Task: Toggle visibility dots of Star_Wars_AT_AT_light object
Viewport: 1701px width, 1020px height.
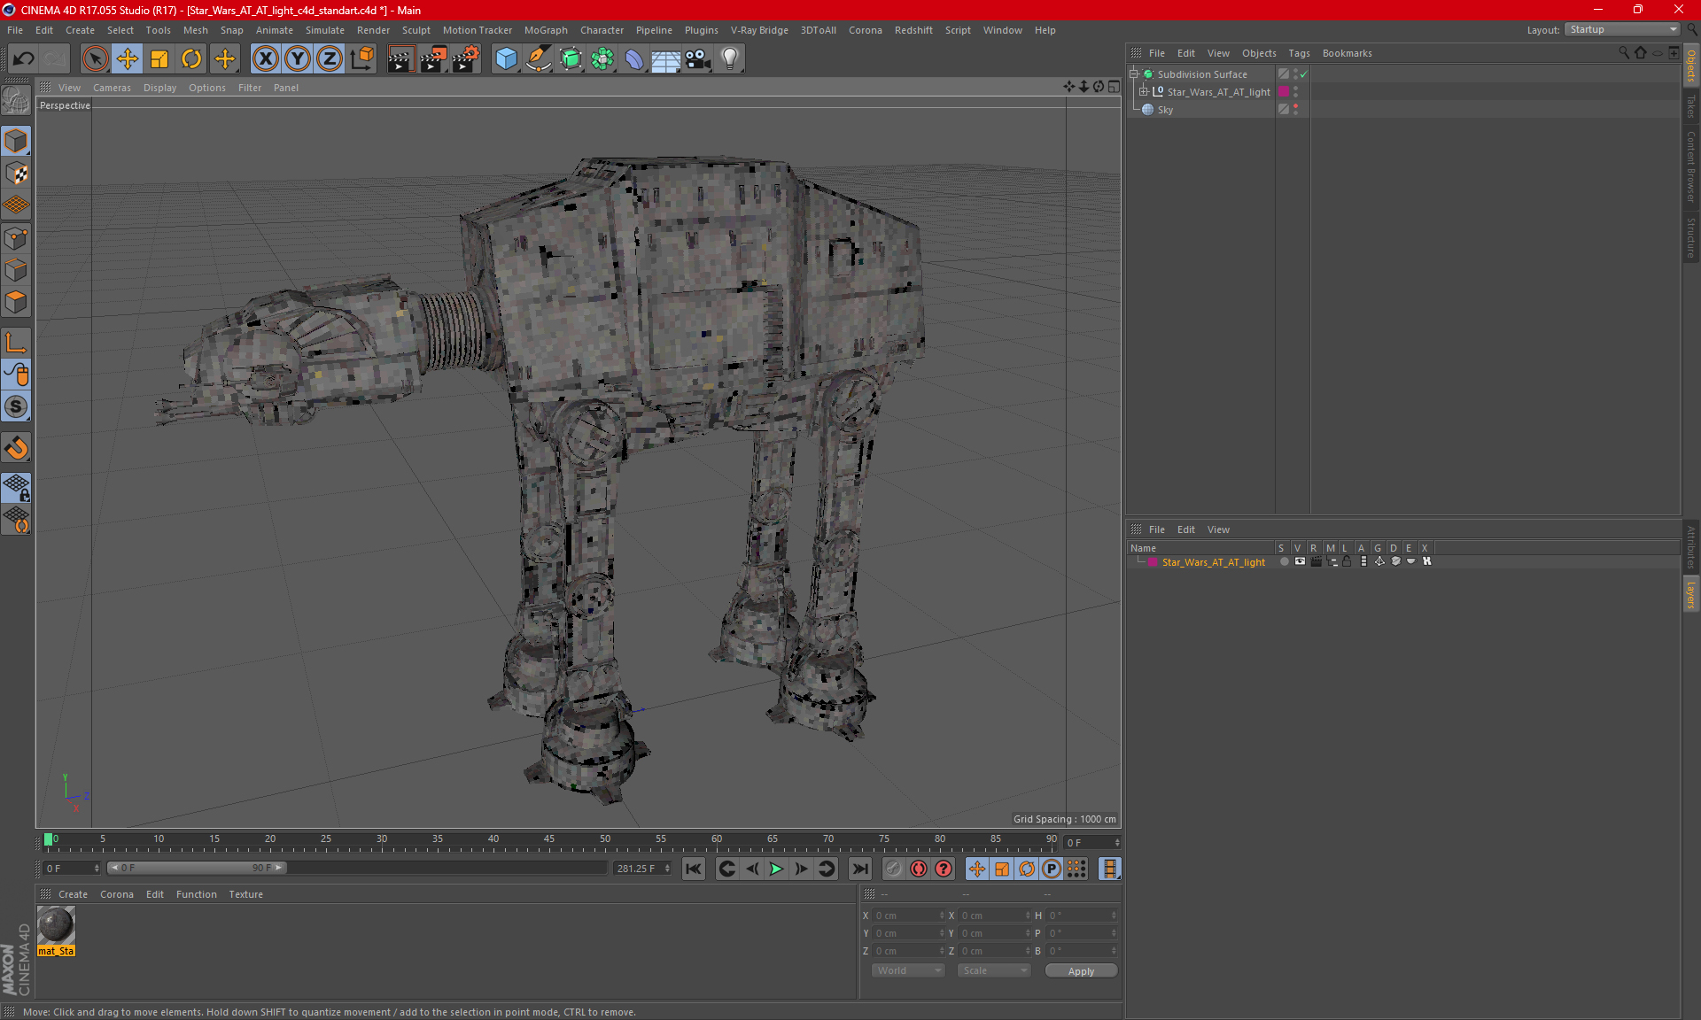Action: click(1295, 91)
